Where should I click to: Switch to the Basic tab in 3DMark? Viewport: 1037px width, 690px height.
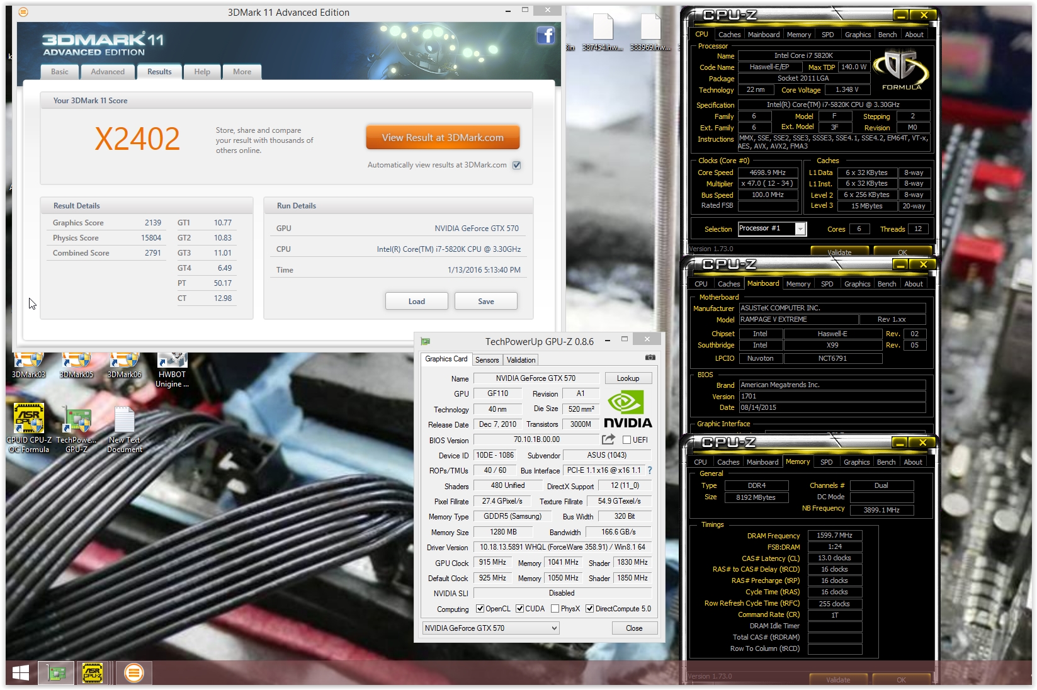[60, 72]
